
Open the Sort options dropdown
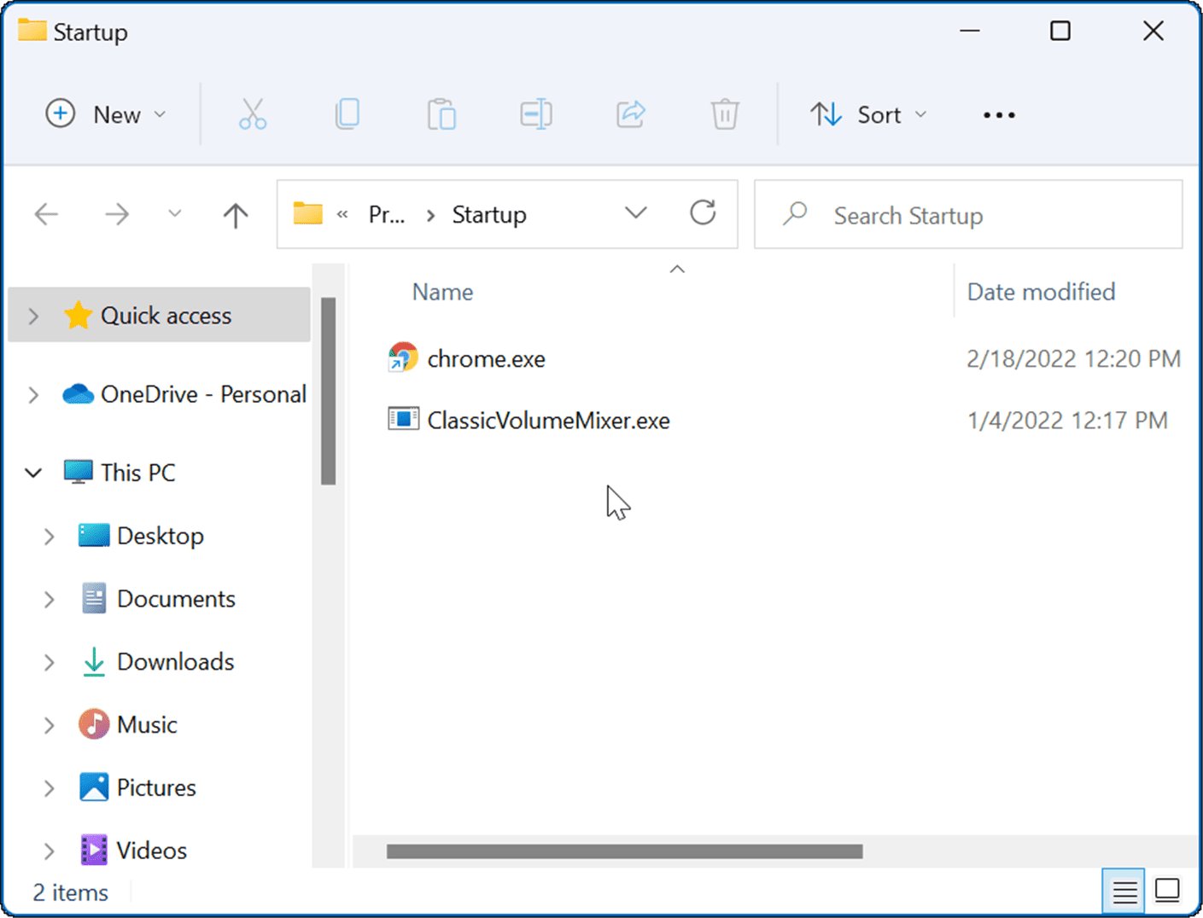(x=868, y=114)
